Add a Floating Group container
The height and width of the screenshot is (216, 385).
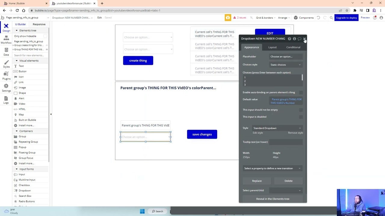pos(27,153)
